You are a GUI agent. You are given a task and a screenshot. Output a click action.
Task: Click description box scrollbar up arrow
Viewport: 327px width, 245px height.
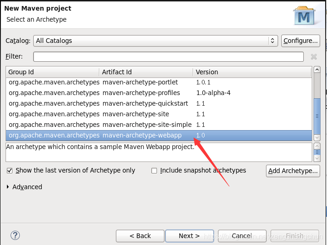pyautogui.click(x=317, y=146)
